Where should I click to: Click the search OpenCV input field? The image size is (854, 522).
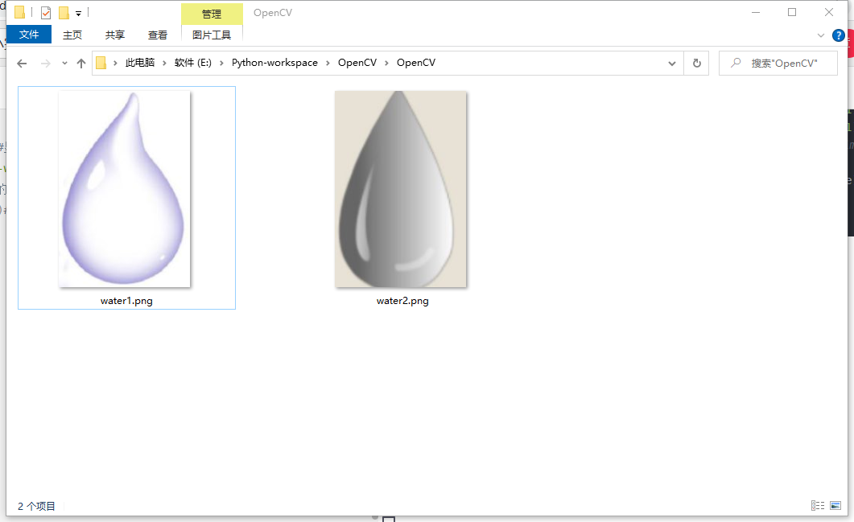[778, 64]
